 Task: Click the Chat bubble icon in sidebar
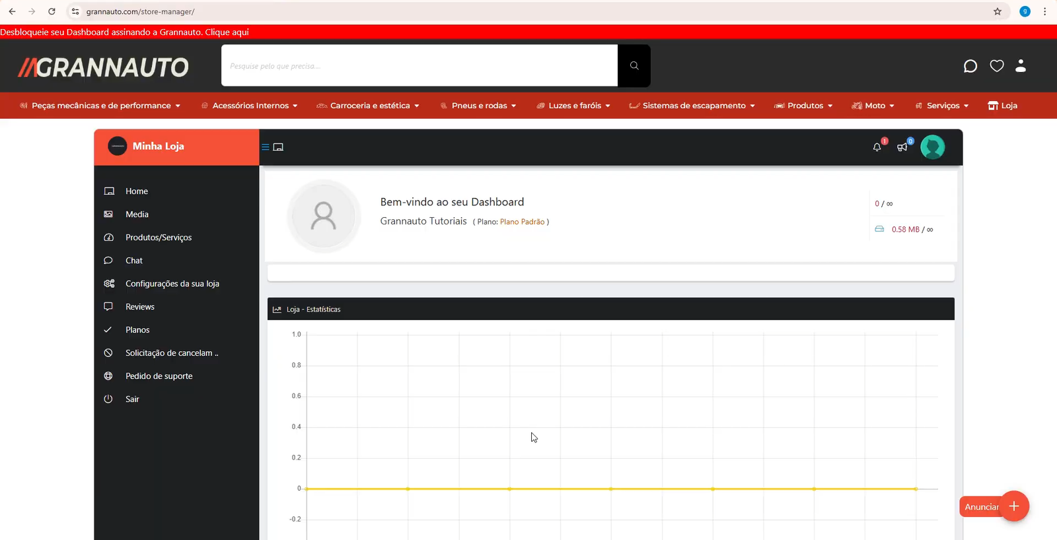coord(108,261)
